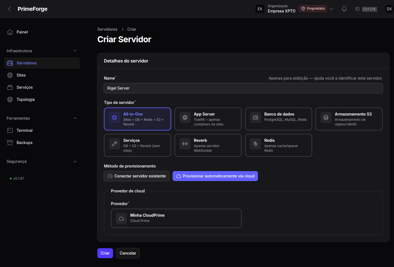394x267 pixels.
Task: Click the Criar submit button
Action: click(x=105, y=253)
